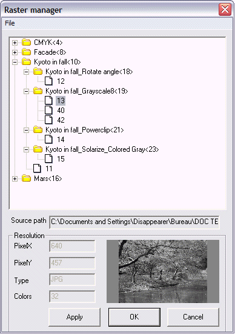Image resolution: width=235 pixels, height=334 pixels.
Task: Select Kyoto in fall_Solarize_Colored Gray<23> label
Action: click(x=102, y=149)
